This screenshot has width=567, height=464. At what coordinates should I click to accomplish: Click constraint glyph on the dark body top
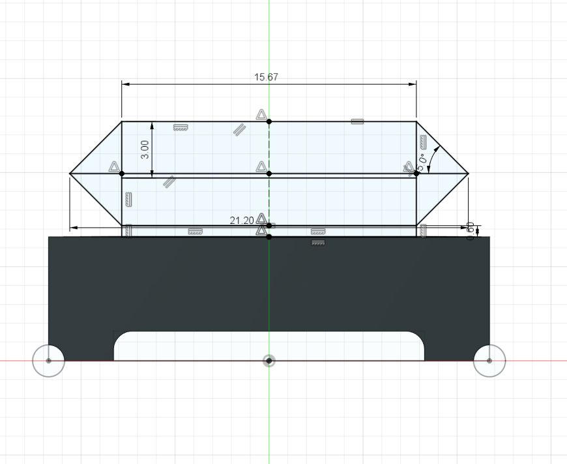pyautogui.click(x=318, y=242)
